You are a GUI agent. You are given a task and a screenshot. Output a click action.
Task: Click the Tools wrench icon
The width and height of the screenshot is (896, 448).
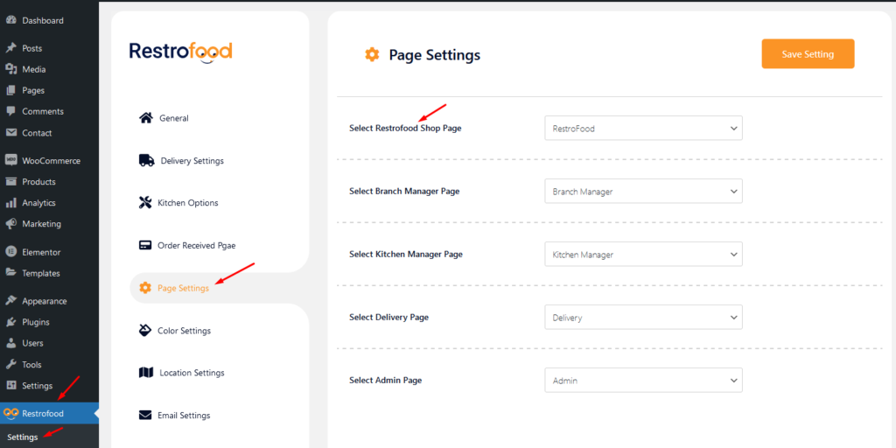pos(10,365)
